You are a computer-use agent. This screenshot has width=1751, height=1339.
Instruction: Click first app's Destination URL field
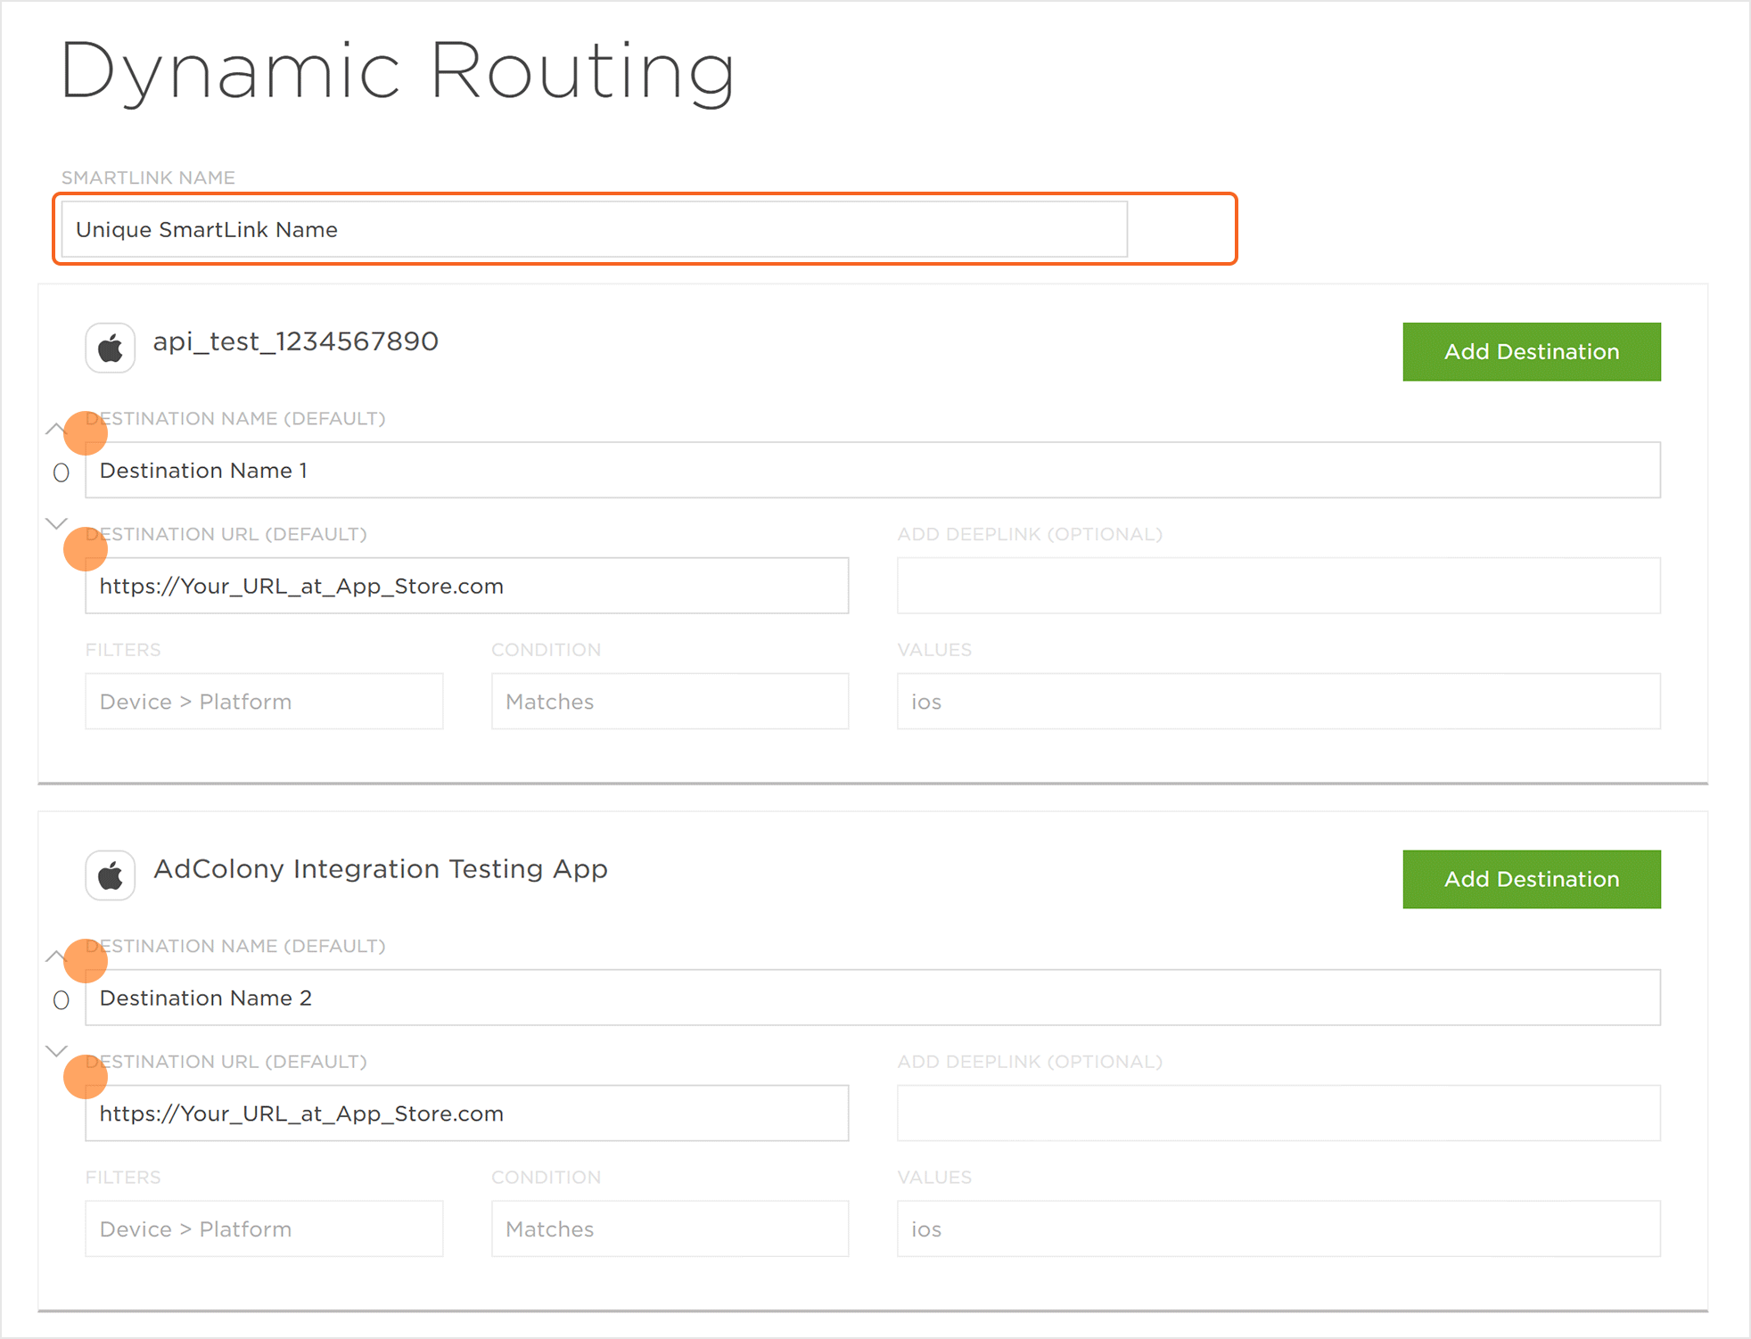(x=466, y=587)
